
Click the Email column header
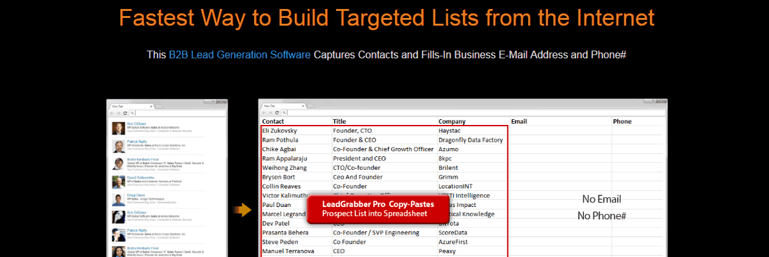point(520,121)
